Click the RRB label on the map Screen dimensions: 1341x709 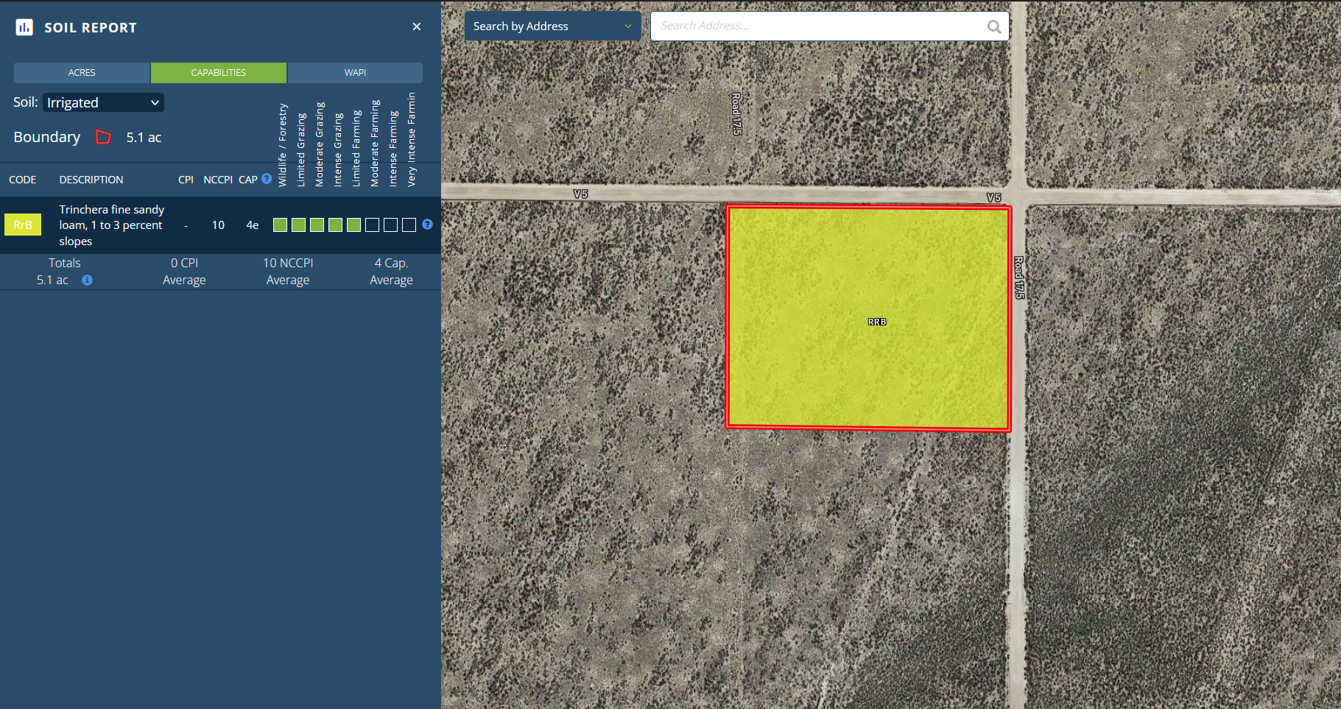[876, 322]
